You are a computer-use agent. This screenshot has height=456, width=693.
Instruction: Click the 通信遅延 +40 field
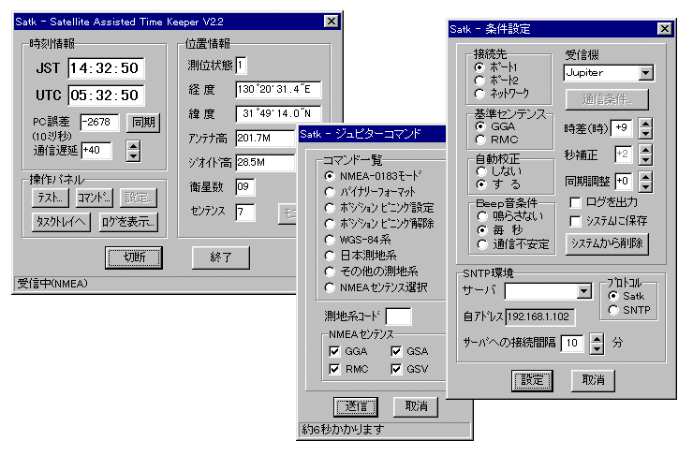coord(96,150)
